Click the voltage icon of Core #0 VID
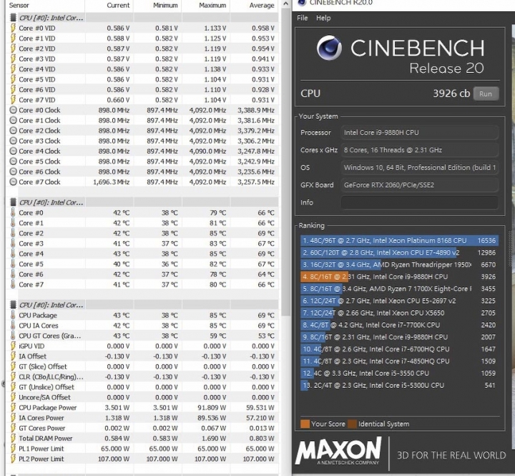This screenshot has width=515, height=476. pyautogui.click(x=13, y=28)
